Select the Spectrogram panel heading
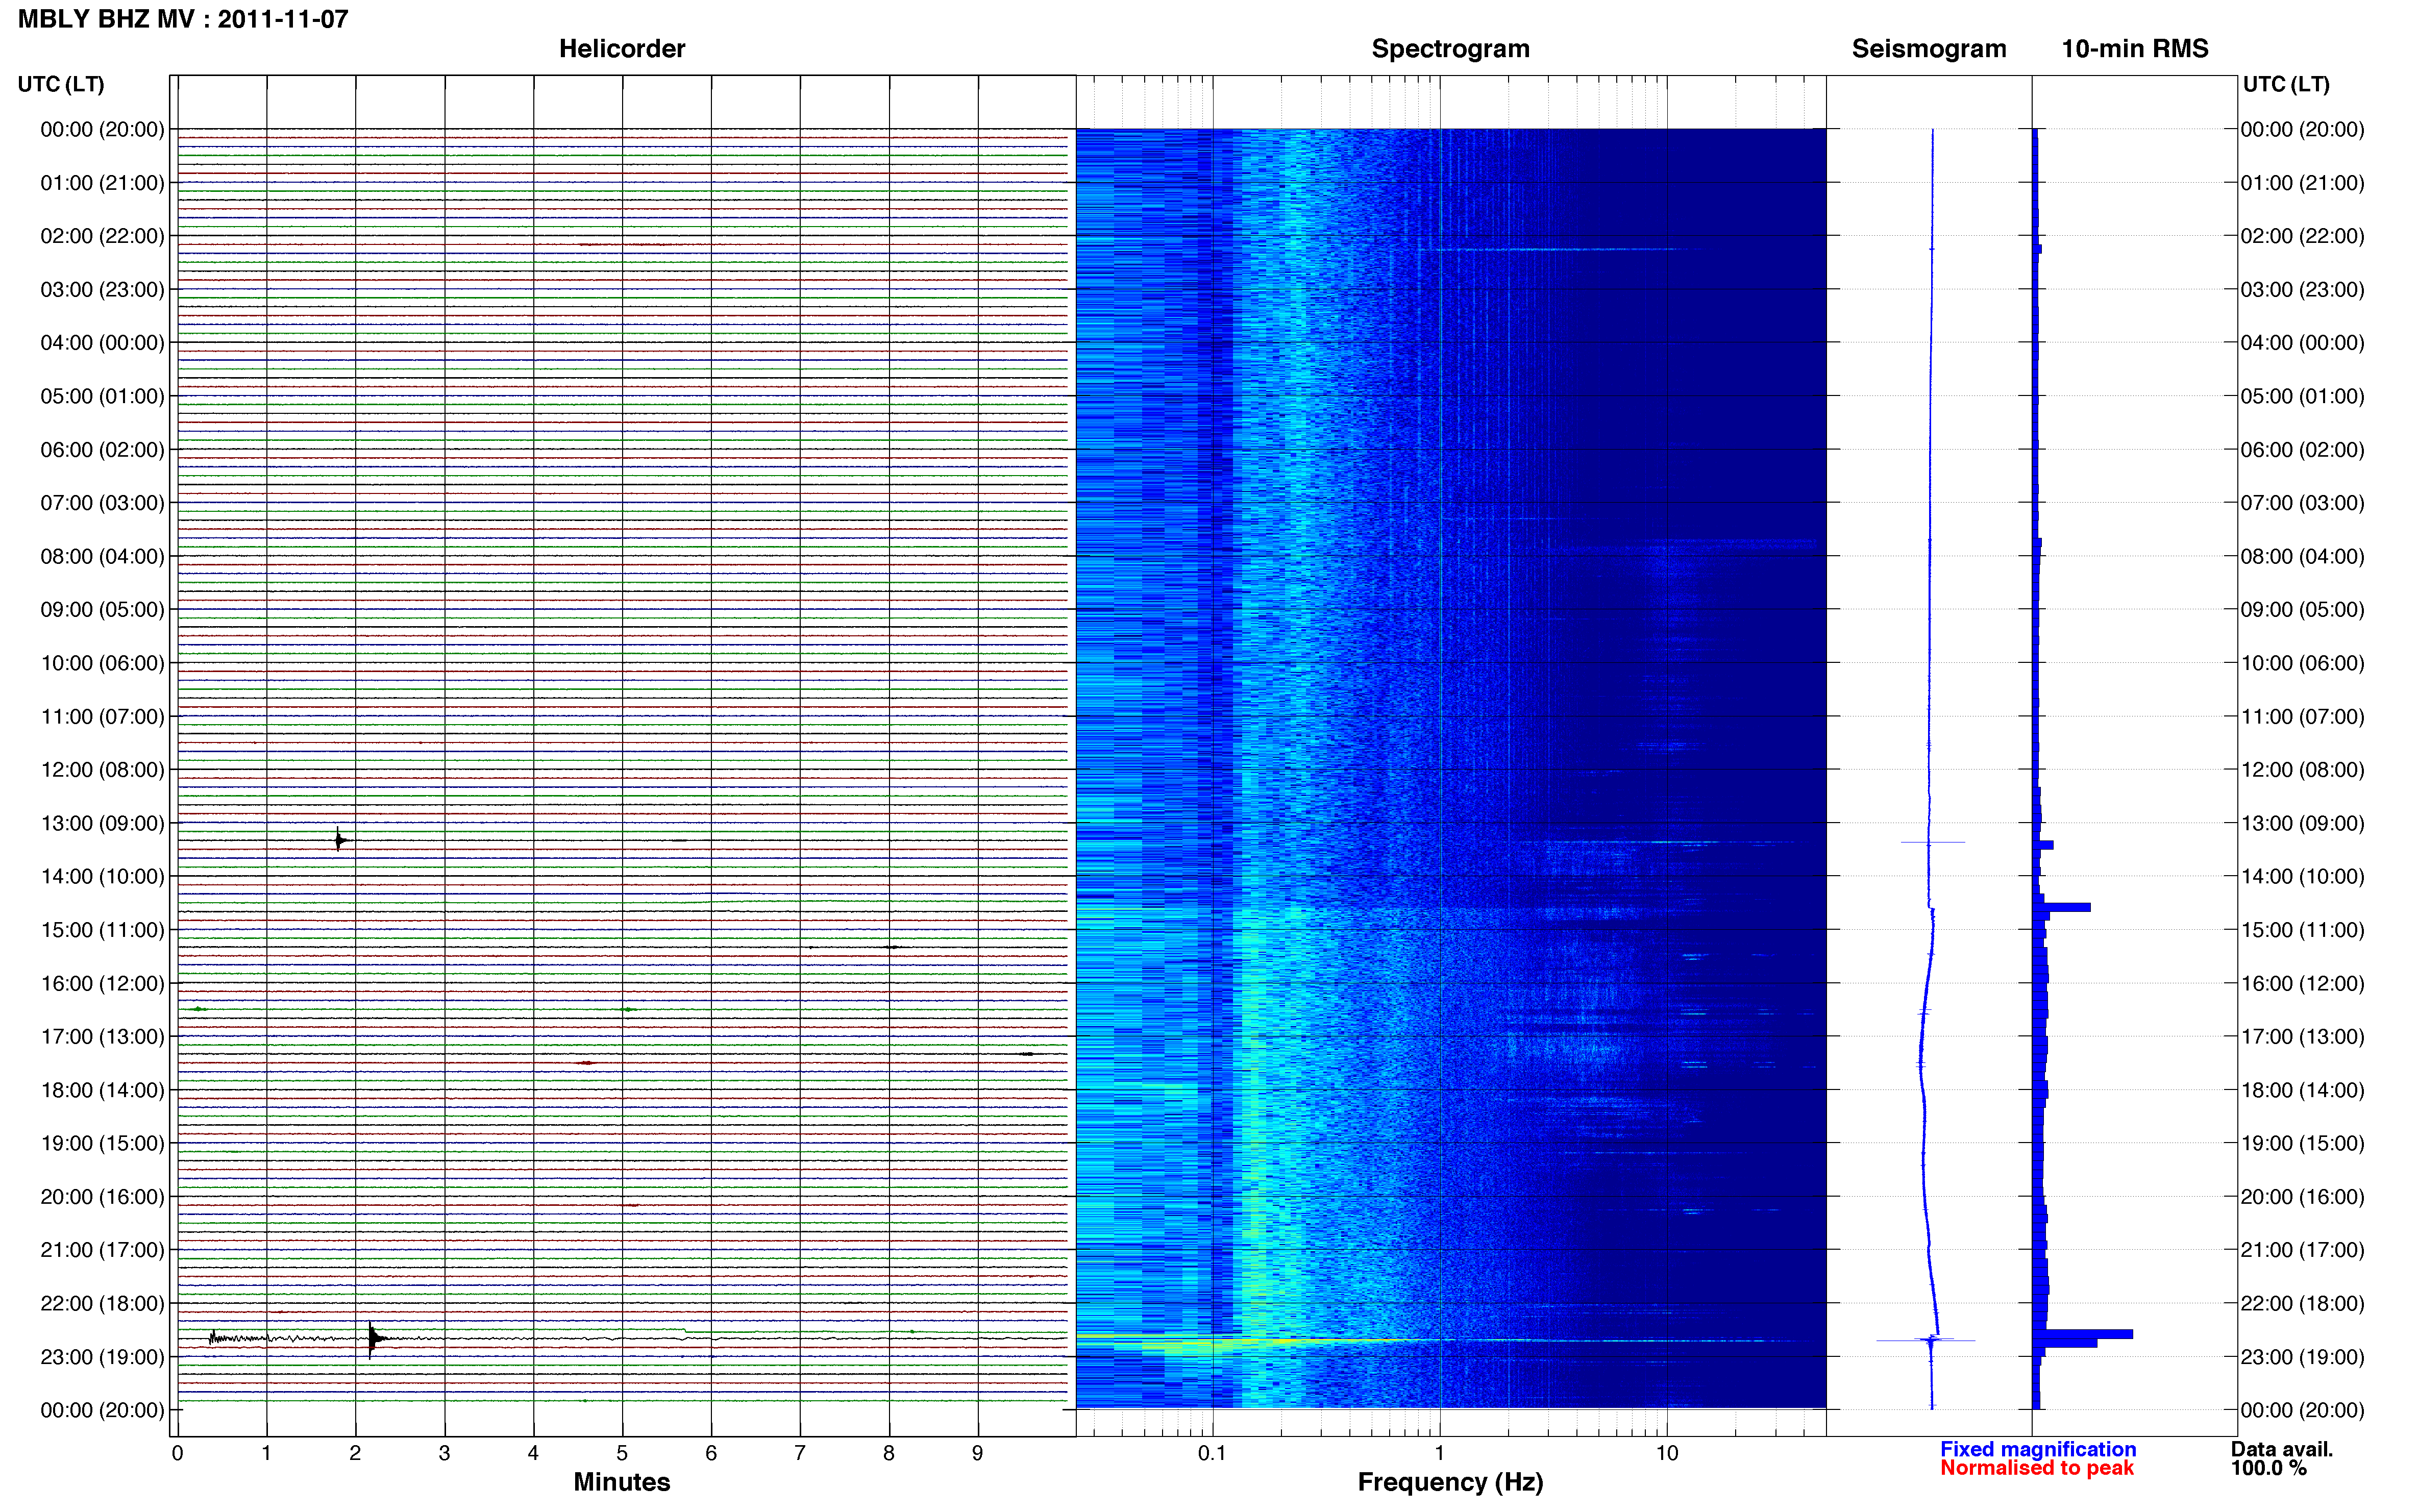This screenshot has height=1512, width=2419. coord(1450,49)
